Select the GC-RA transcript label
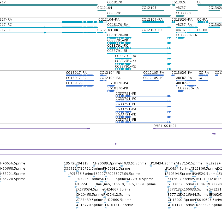Viewport: 222px width, 209px height. point(202,19)
